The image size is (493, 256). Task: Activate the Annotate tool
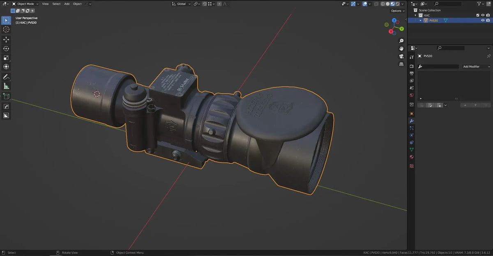tap(6, 77)
